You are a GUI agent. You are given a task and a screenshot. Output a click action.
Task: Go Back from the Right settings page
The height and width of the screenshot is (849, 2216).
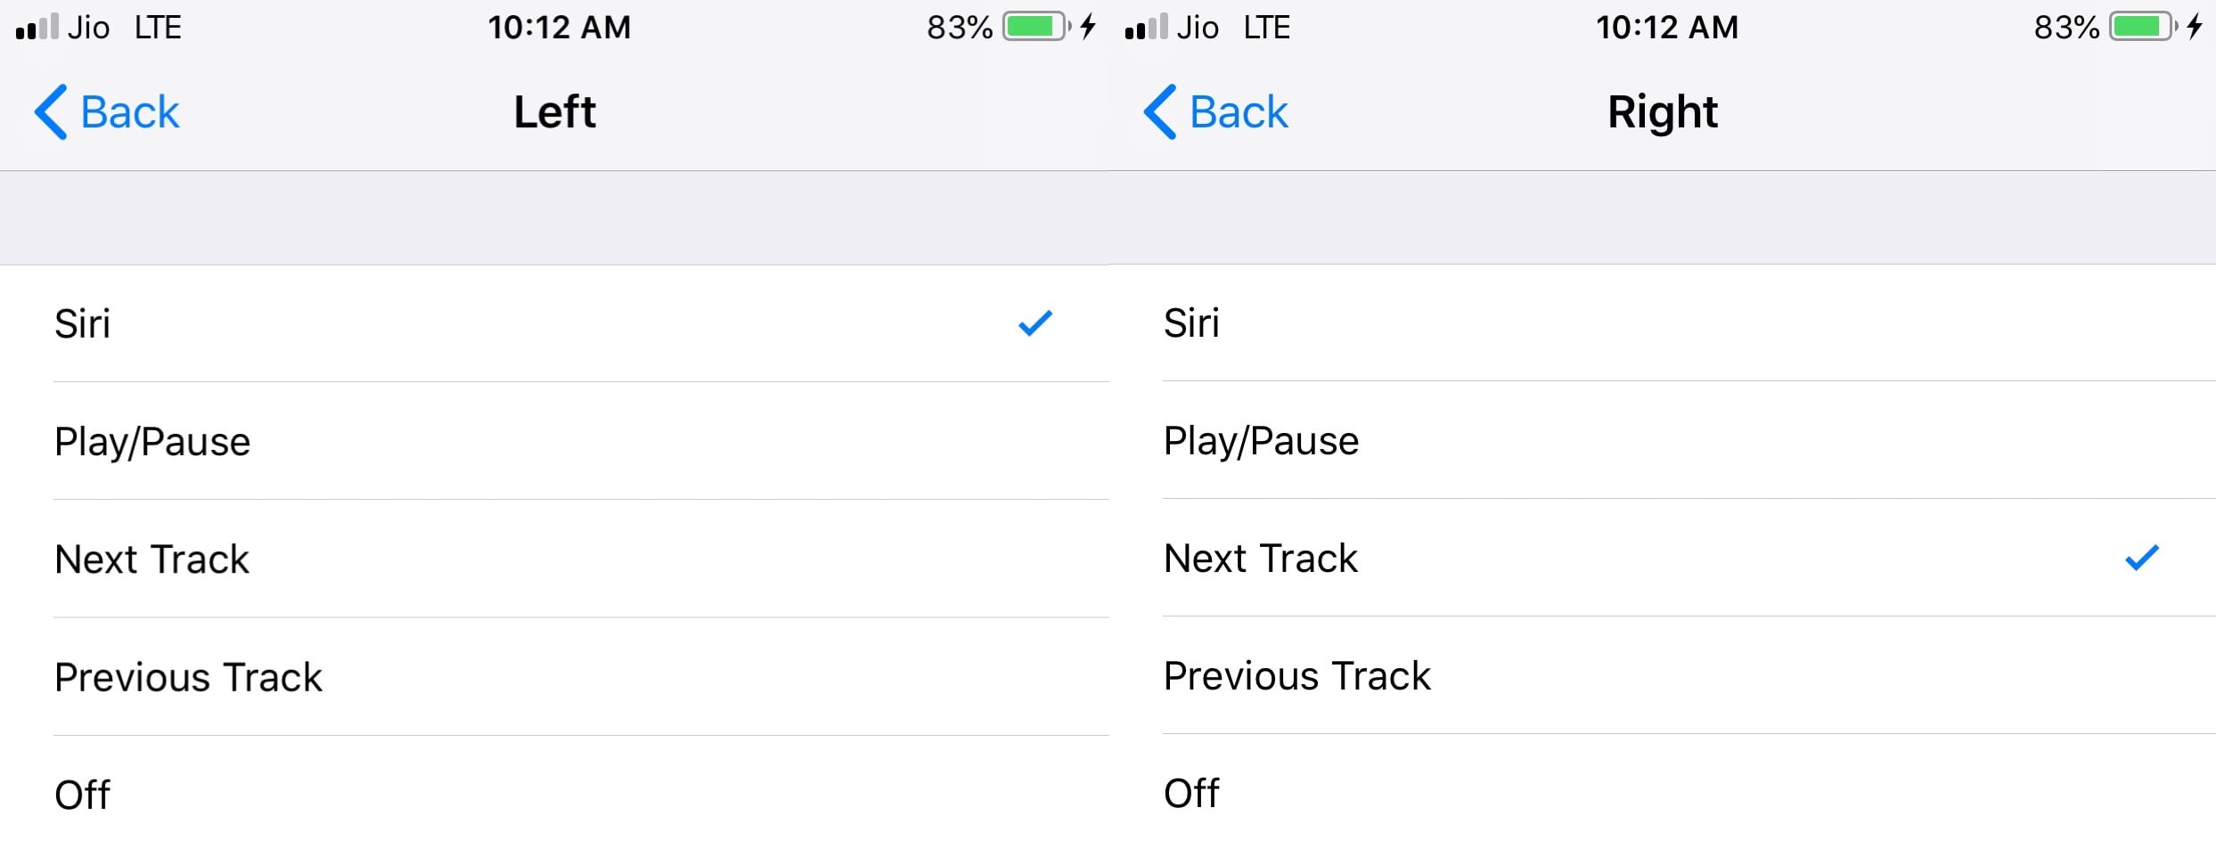1216,112
